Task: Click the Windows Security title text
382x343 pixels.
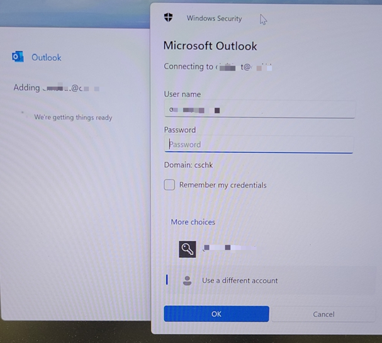Action: coord(214,18)
